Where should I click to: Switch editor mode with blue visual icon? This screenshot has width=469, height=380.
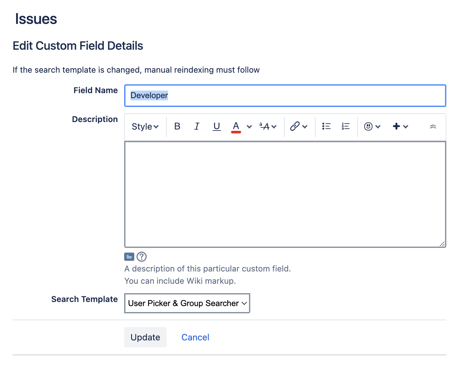coord(129,257)
